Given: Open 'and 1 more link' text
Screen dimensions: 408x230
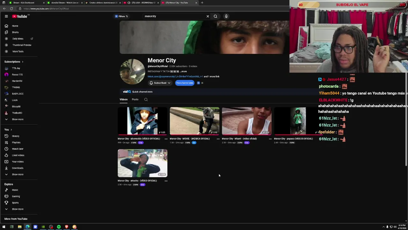Looking at the screenshot, I should pos(212,77).
